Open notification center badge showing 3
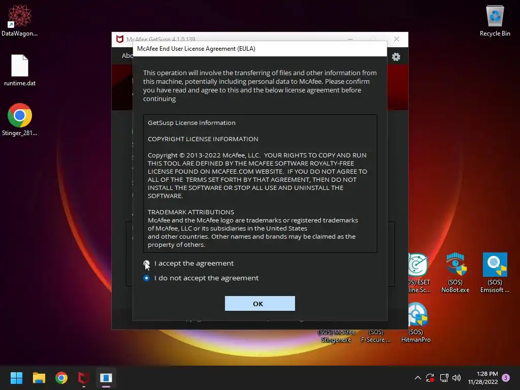The image size is (520, 390). [x=506, y=378]
